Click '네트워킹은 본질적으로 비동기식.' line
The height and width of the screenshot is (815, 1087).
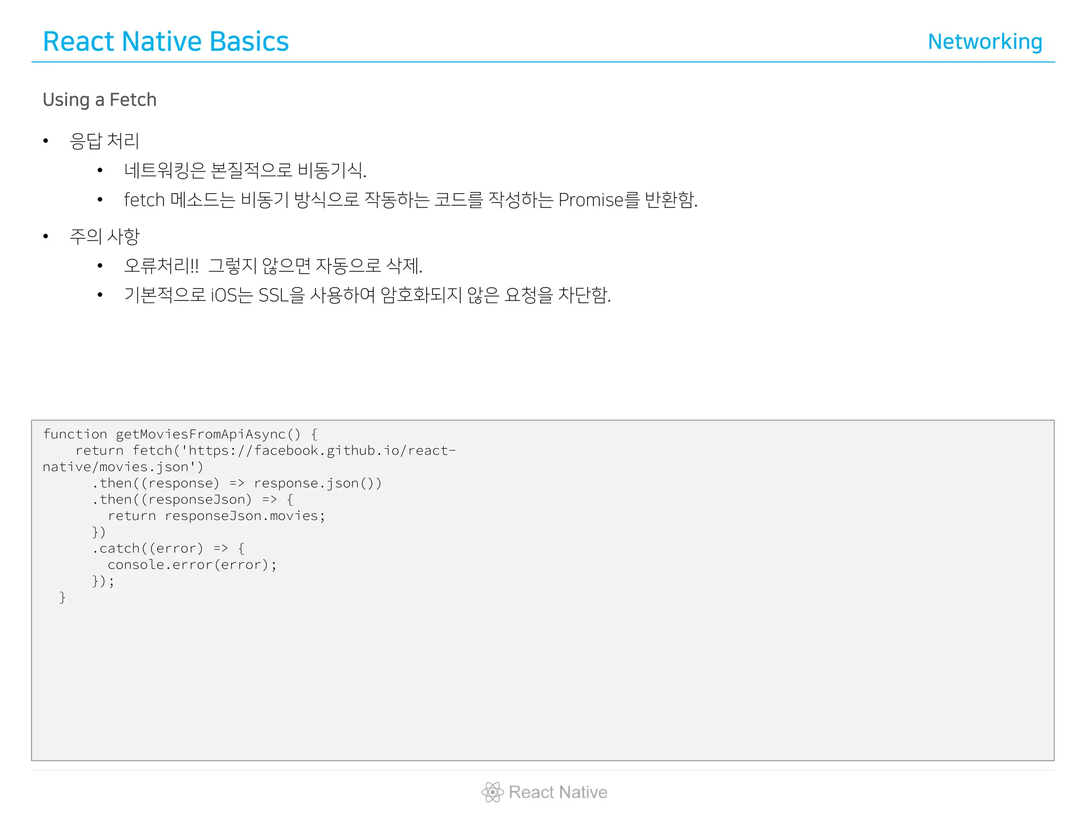245,170
